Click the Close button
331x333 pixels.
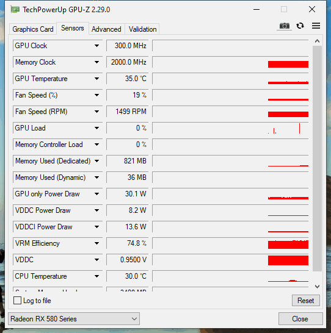coord(300,318)
